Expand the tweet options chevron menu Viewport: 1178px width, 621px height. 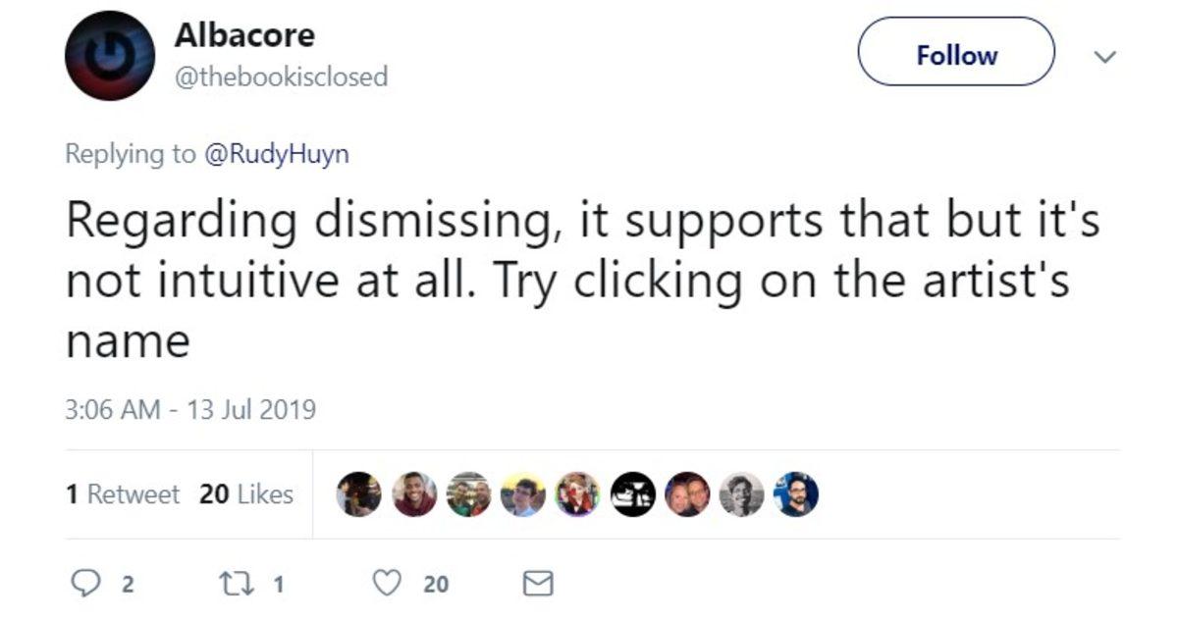pyautogui.click(x=1104, y=57)
